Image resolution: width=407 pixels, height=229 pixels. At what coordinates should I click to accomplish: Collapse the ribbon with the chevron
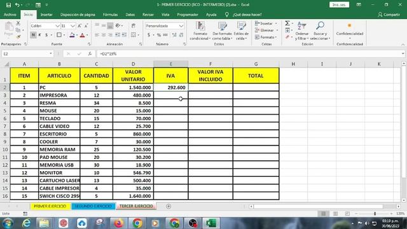(403, 45)
